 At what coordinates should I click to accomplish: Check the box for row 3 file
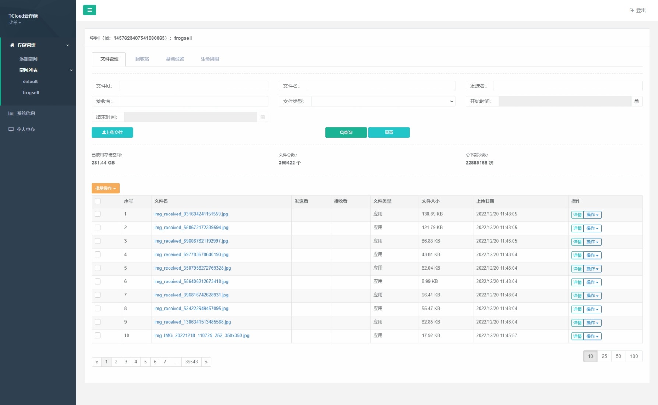98,241
